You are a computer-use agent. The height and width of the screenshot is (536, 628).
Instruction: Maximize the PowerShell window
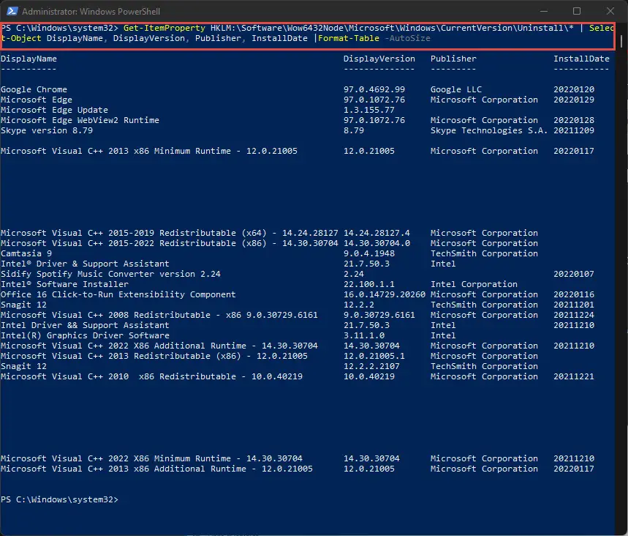577,11
